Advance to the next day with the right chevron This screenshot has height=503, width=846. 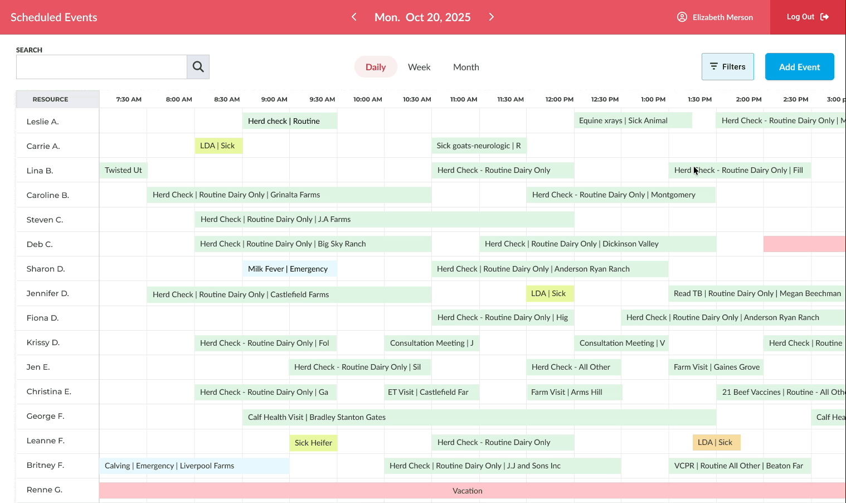tap(491, 17)
